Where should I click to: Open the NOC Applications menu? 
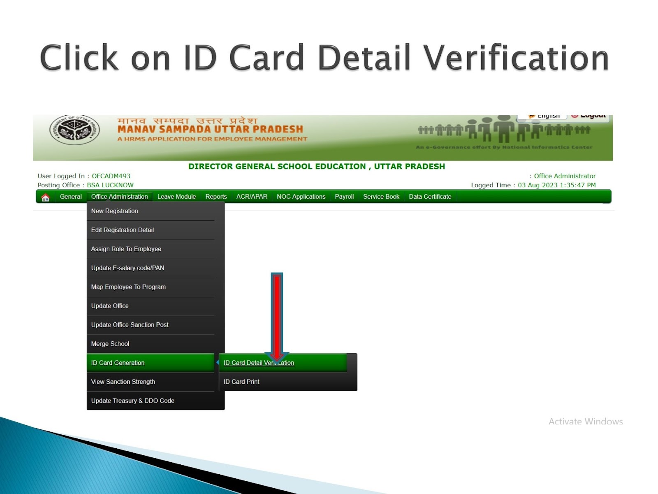click(301, 197)
